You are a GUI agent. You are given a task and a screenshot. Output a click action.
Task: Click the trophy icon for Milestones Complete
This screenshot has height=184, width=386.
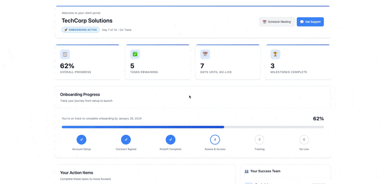(x=276, y=54)
